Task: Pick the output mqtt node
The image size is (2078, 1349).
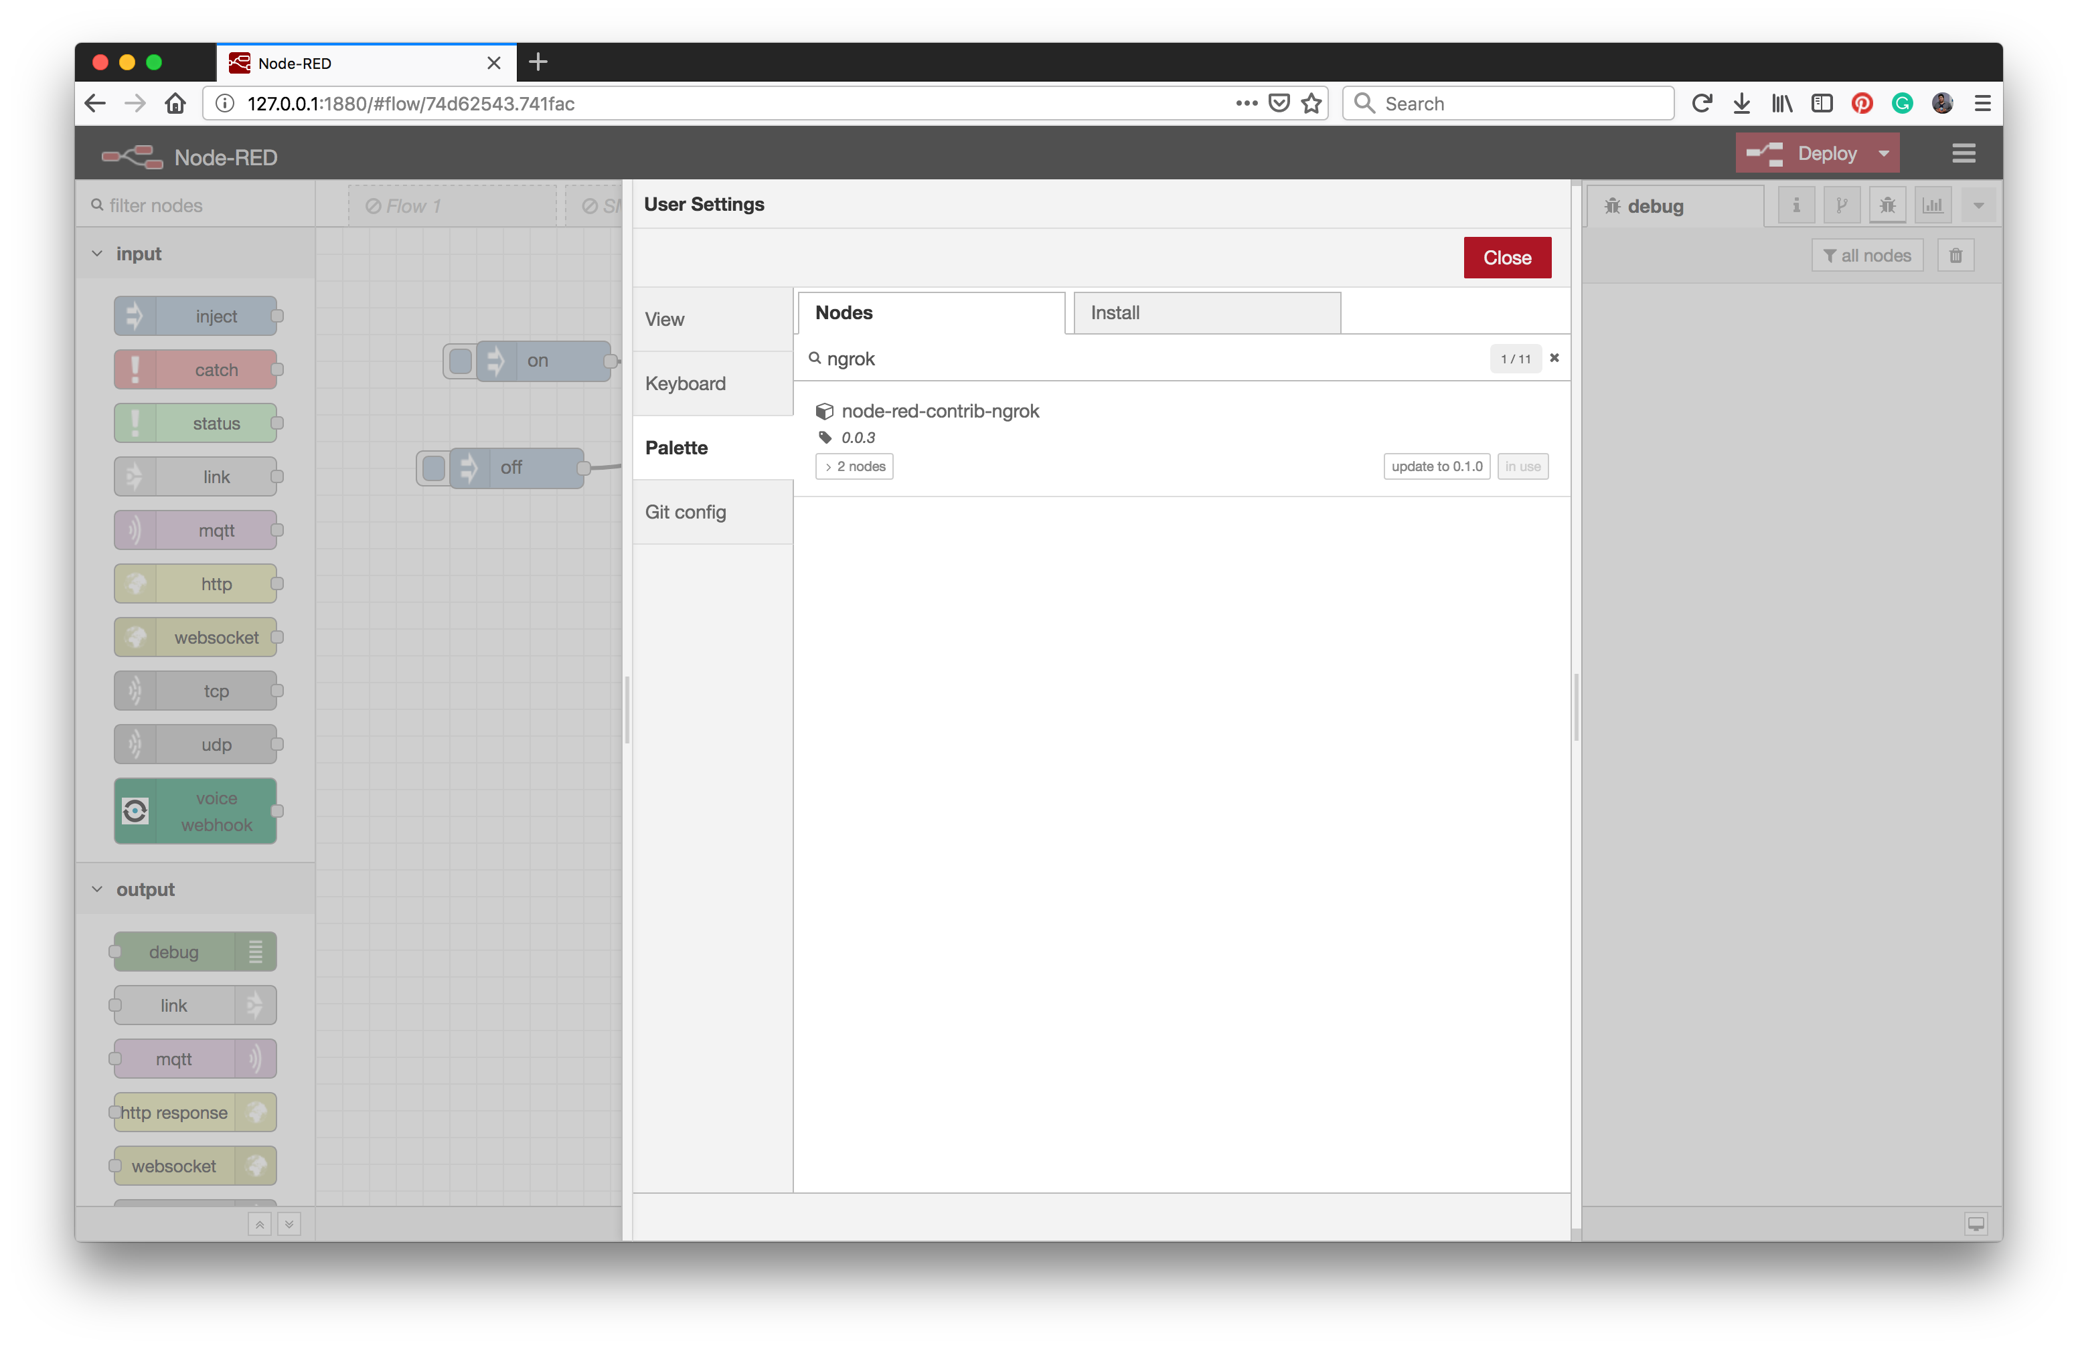Action: click(195, 1059)
